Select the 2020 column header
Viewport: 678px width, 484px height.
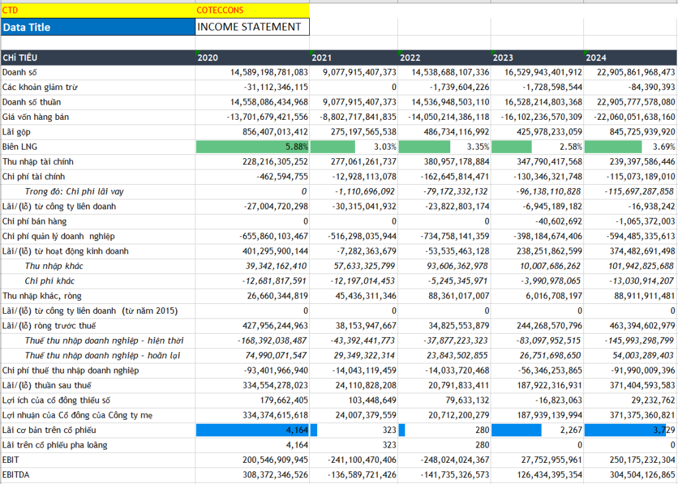pyautogui.click(x=252, y=58)
